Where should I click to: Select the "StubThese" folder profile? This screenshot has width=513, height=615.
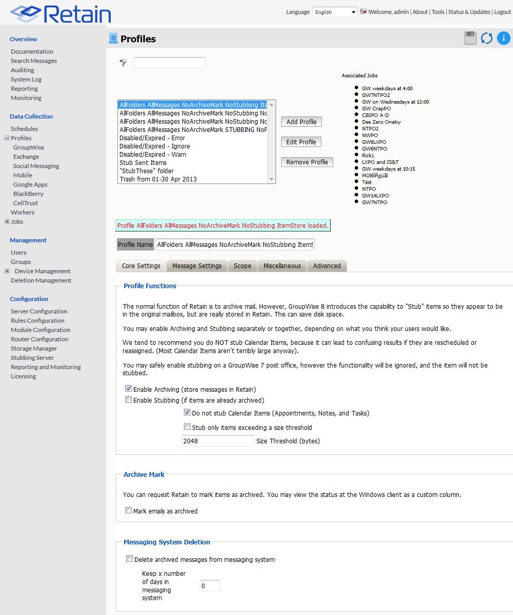[x=193, y=171]
